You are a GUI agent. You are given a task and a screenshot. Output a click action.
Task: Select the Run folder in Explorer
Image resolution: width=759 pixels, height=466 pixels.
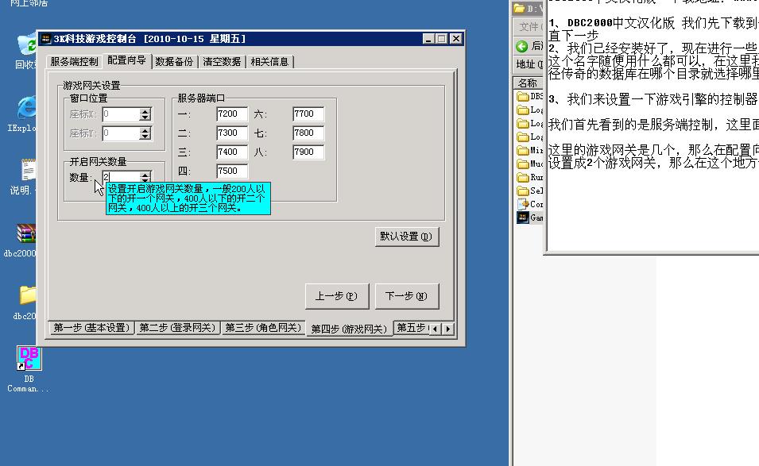[x=530, y=177]
